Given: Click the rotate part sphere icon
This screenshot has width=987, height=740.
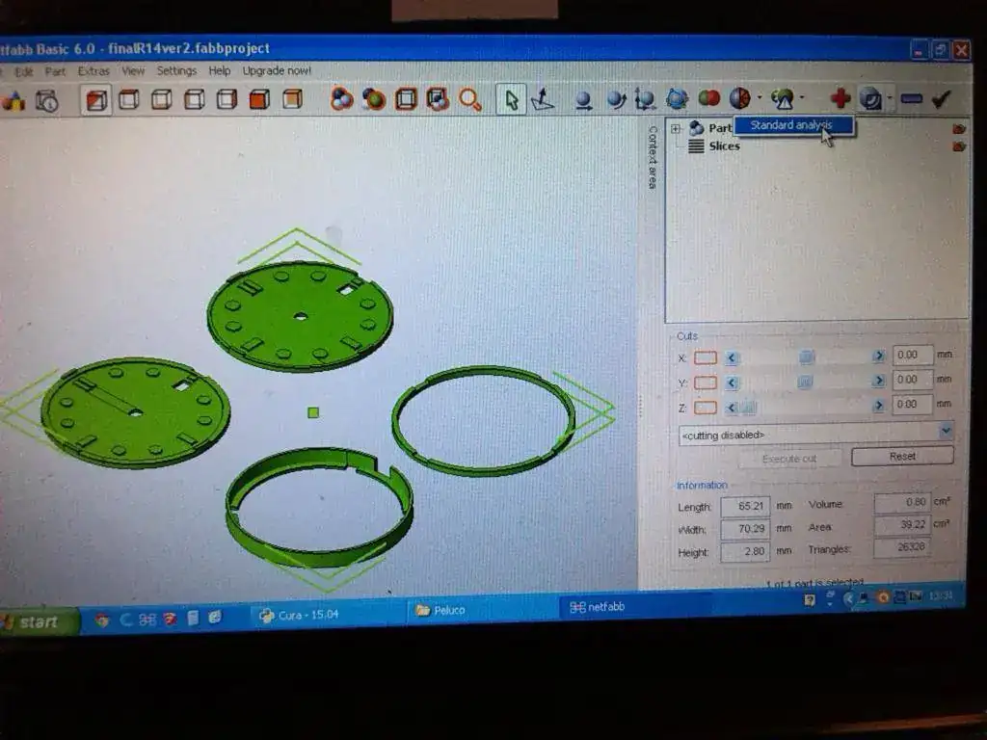Looking at the screenshot, I should pos(616,99).
